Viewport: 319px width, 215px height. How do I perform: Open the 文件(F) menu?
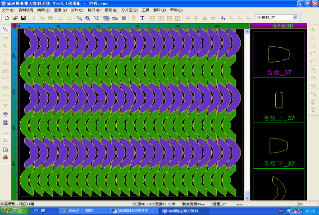tap(8, 10)
